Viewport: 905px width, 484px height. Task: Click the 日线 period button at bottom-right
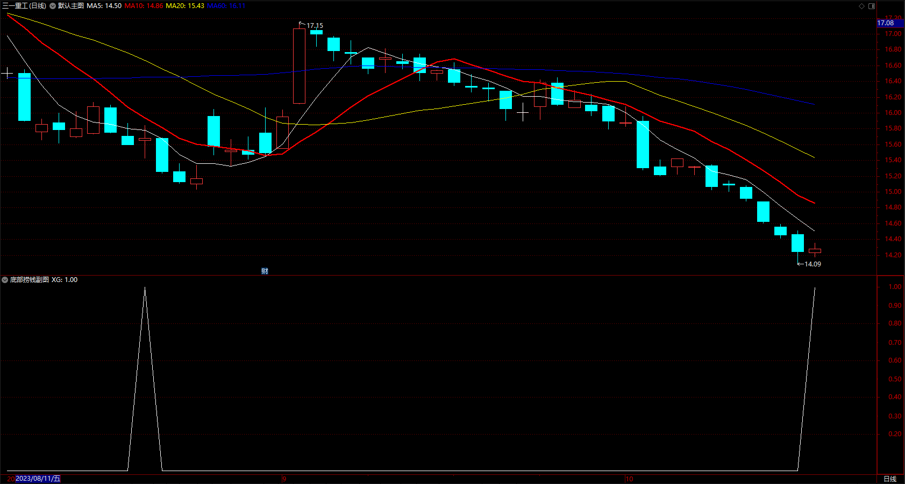point(890,479)
